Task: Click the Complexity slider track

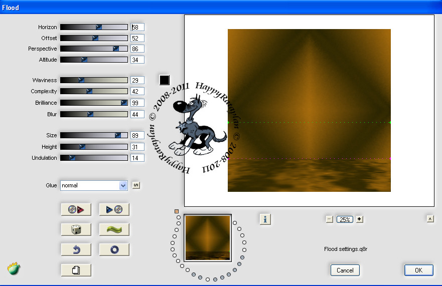Action: 94,91
